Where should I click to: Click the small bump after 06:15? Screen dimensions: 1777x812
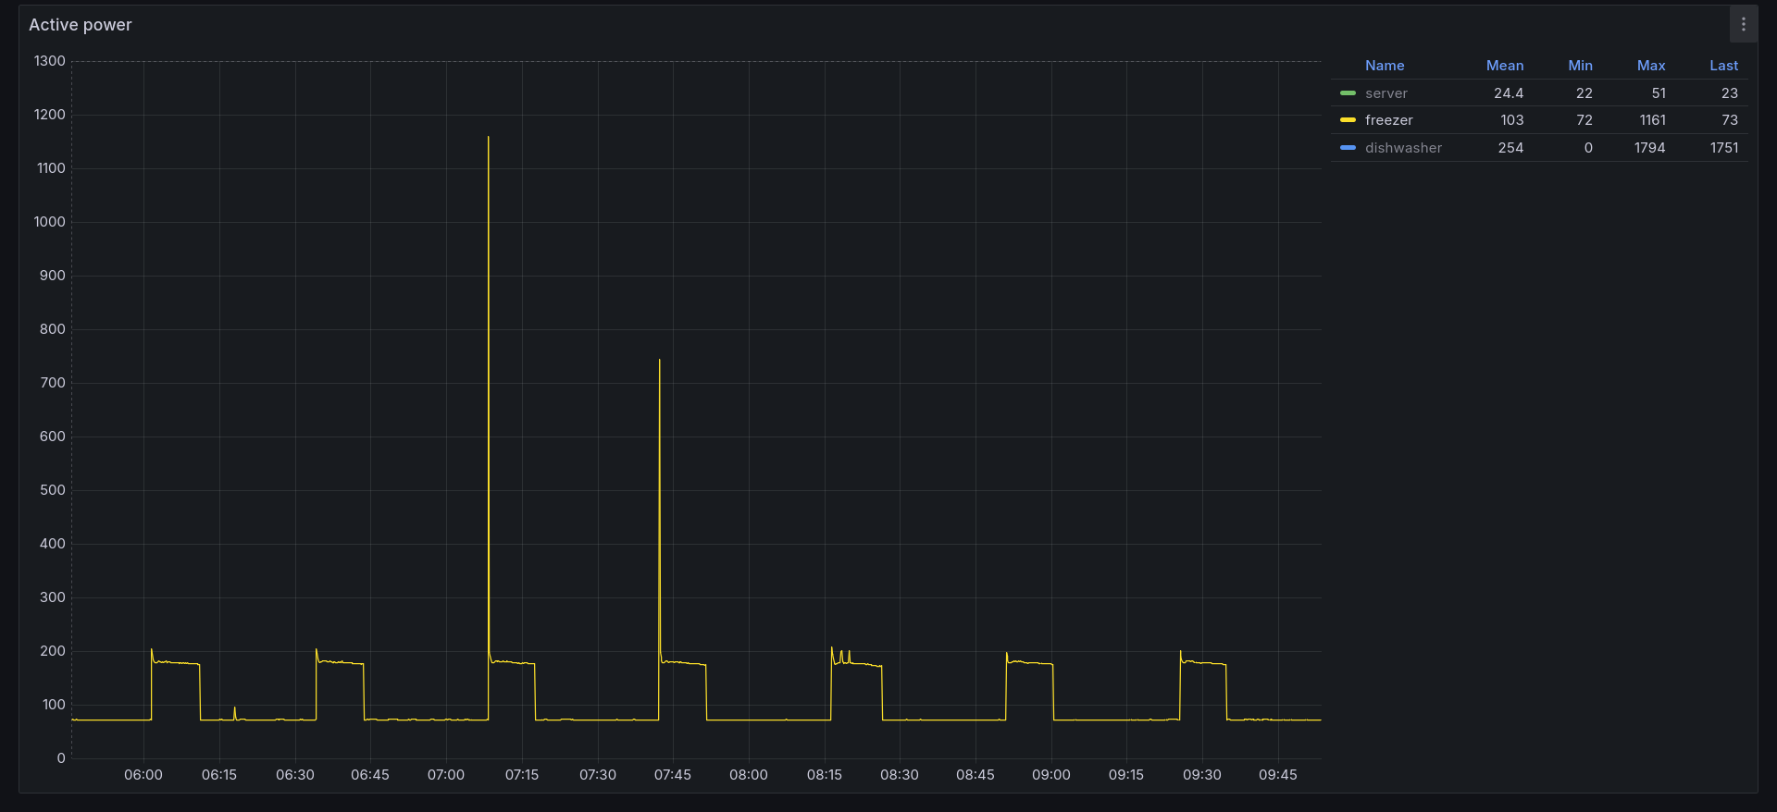tap(234, 709)
